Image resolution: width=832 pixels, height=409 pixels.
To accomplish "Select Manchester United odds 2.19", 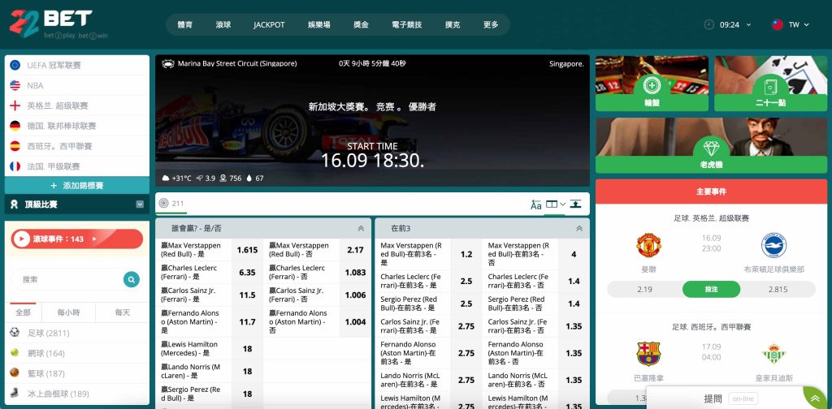I will 644,289.
